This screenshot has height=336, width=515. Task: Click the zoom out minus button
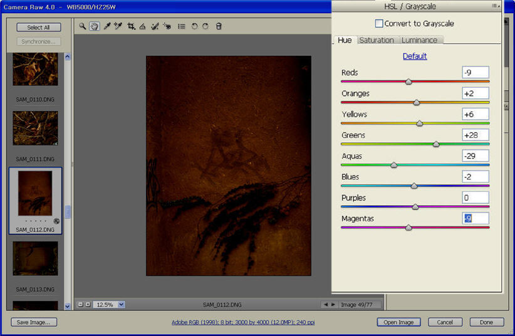tap(80, 305)
